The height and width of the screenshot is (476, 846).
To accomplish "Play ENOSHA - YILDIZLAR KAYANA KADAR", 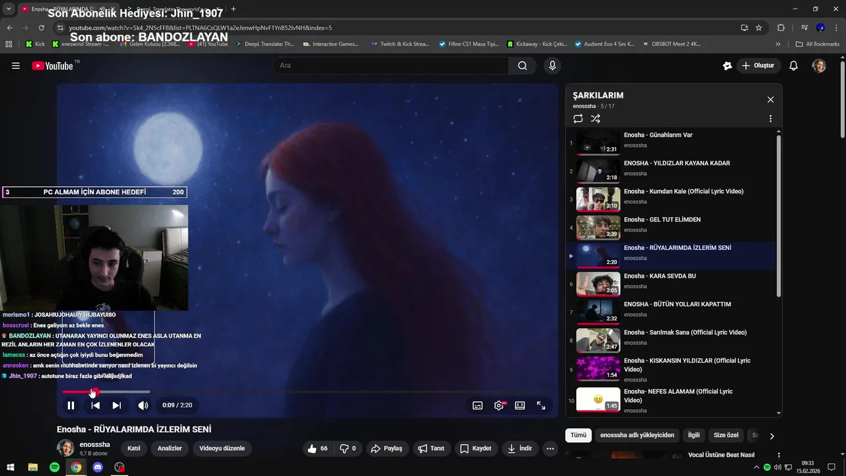I will tap(671, 171).
